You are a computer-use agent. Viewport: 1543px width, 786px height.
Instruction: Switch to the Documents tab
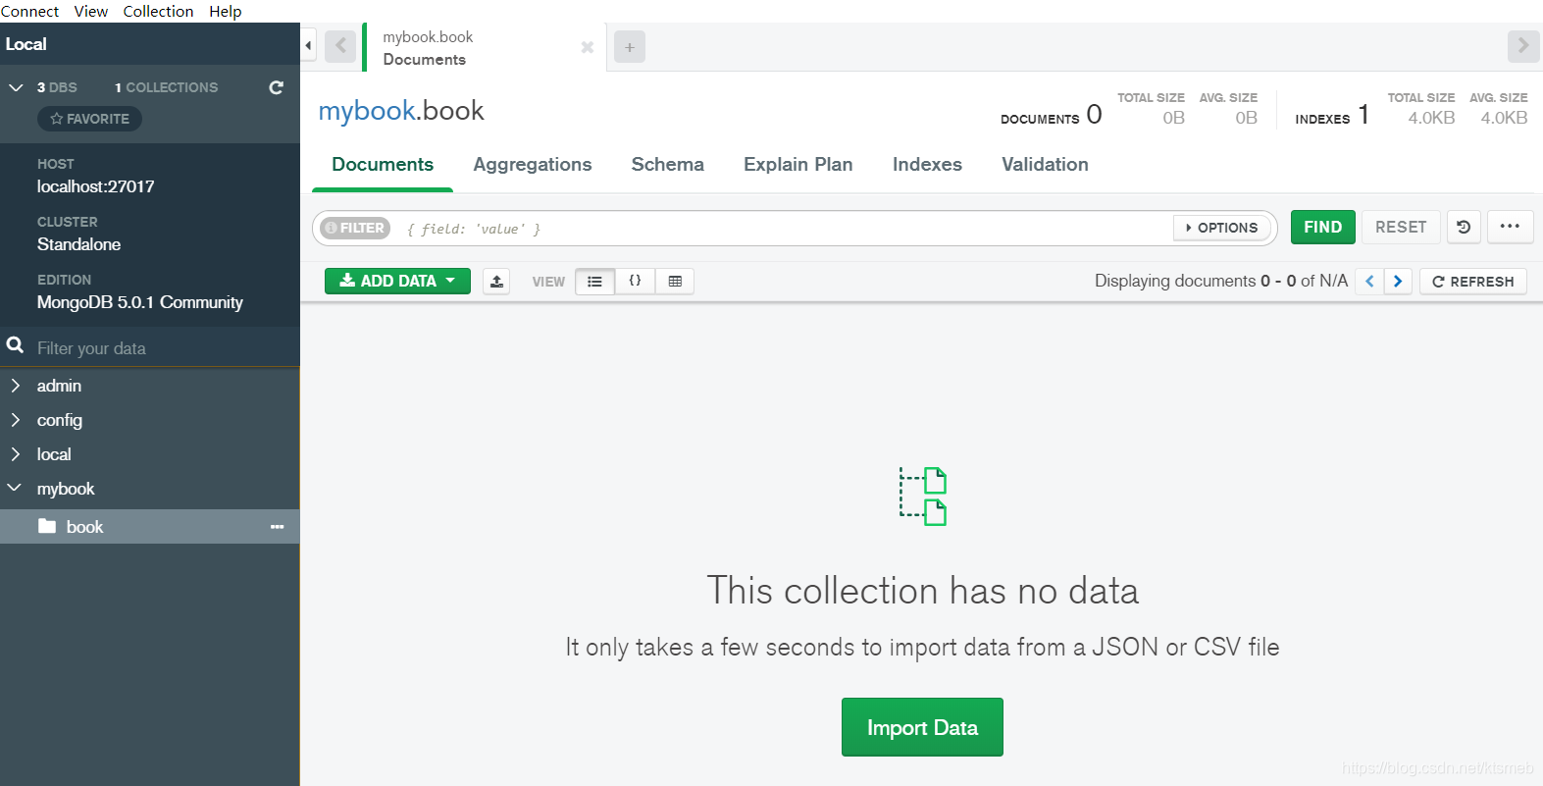[383, 165]
